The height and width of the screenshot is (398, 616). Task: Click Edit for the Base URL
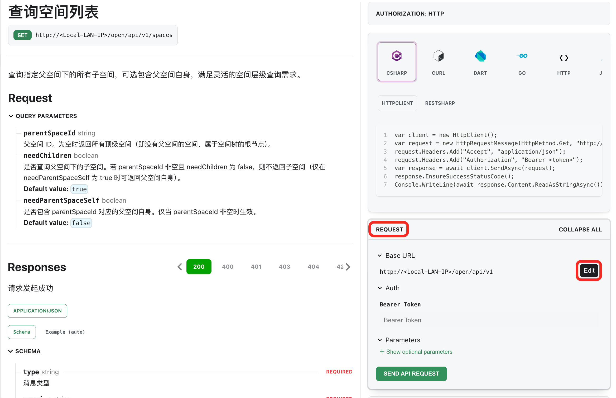tap(589, 271)
